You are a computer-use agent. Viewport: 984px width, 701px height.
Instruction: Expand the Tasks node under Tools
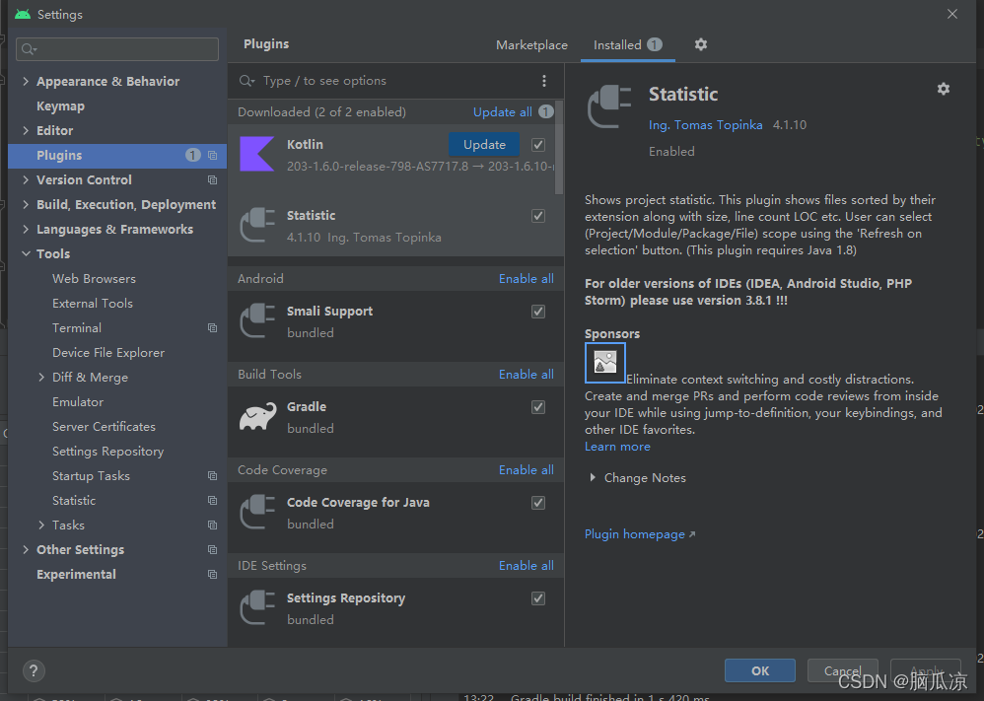(41, 526)
